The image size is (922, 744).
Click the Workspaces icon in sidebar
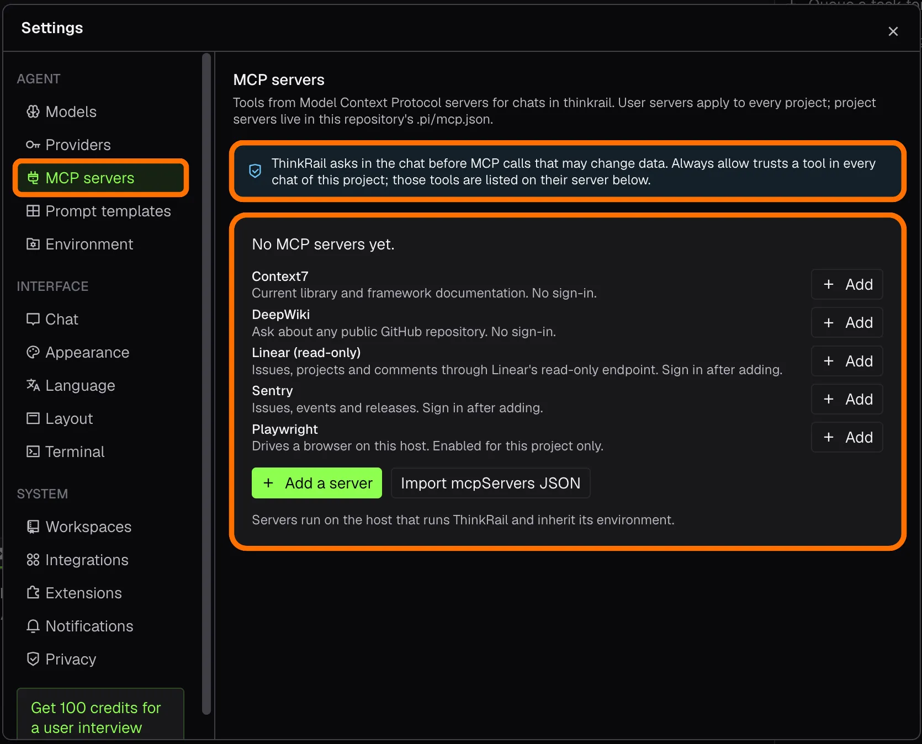33,527
